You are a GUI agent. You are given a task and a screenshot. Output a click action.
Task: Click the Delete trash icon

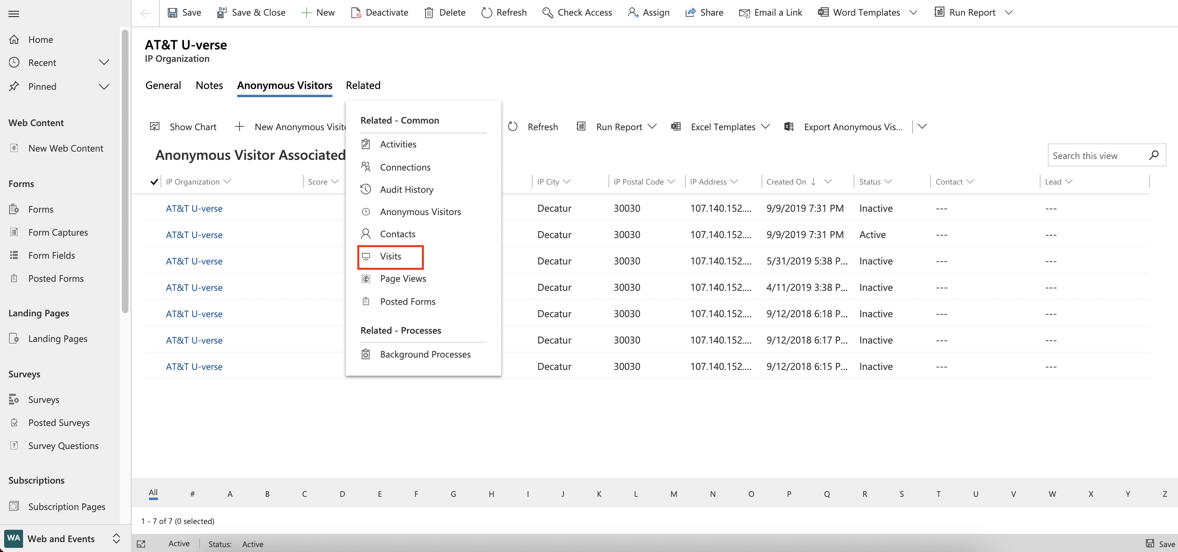[428, 12]
